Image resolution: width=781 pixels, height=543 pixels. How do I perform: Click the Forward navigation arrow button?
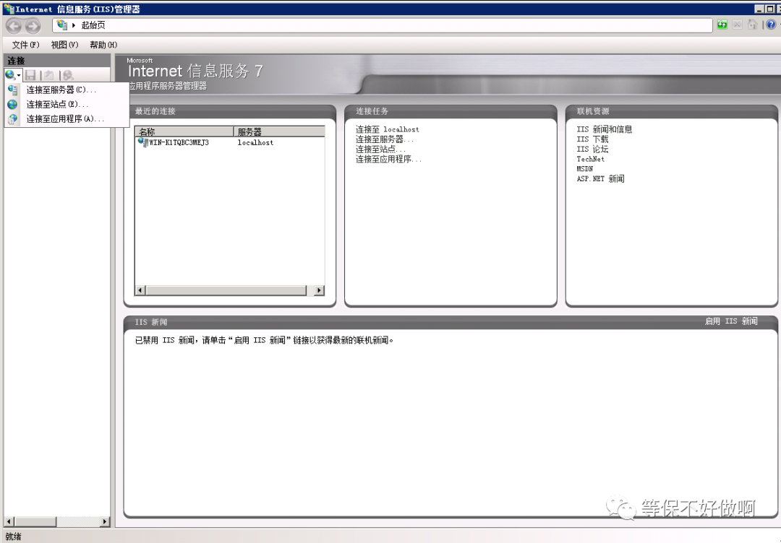click(x=33, y=25)
